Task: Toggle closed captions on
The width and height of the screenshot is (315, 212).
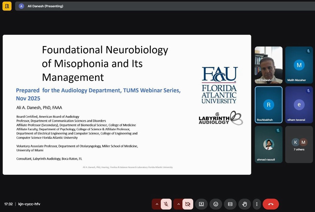Action: [x=230, y=204]
